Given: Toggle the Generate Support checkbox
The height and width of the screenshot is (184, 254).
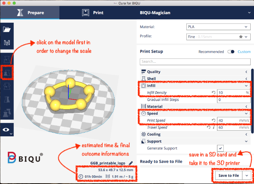Looking at the screenshot, I should (x=220, y=148).
